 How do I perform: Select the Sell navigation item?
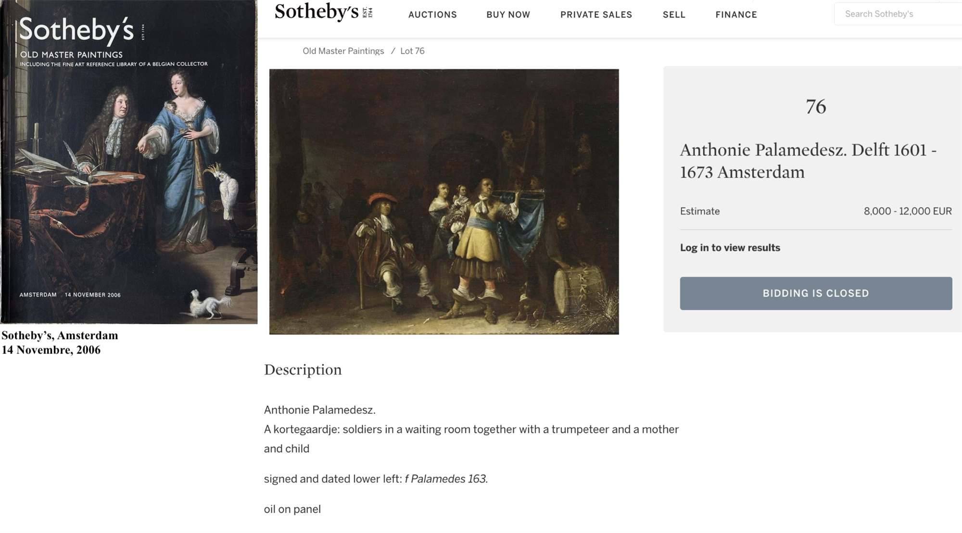coord(674,15)
